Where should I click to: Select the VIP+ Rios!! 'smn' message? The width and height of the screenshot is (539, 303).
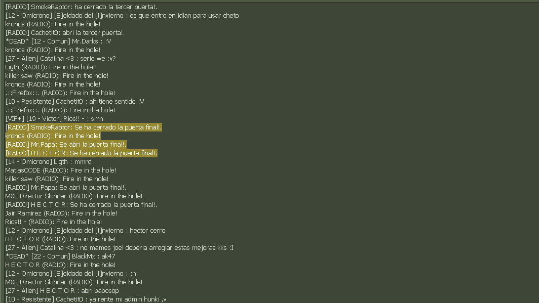pyautogui.click(x=54, y=119)
